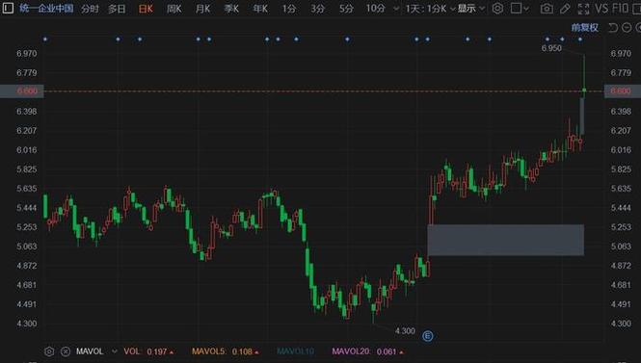This screenshot has height=363, width=641.
Task: Open VS comparison tool
Action: pyautogui.click(x=601, y=8)
